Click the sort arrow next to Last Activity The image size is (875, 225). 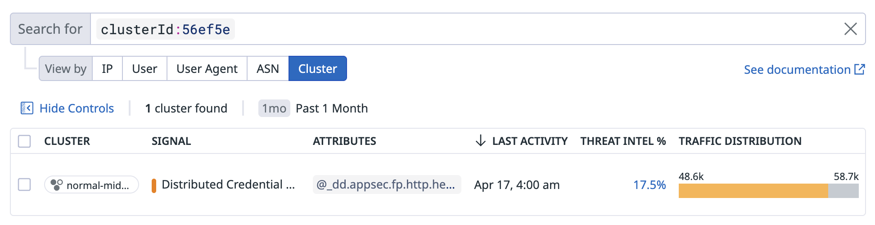480,141
